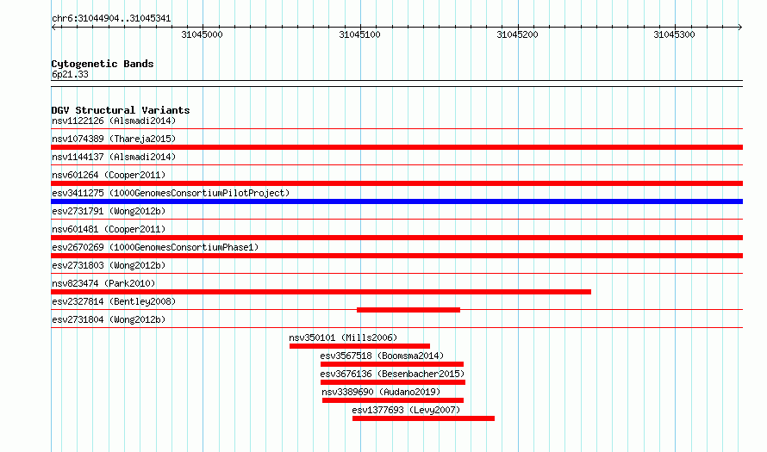
Task: Open esv3676136 (Besenbacher2015) label
Action: pyautogui.click(x=392, y=374)
